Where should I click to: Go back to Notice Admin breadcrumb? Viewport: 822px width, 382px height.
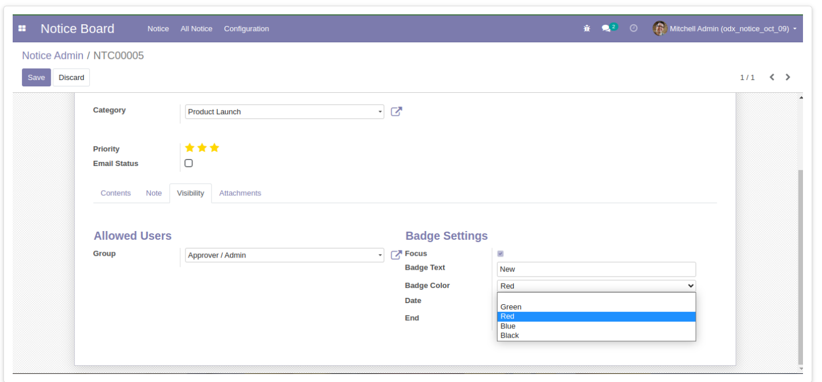[x=52, y=55]
